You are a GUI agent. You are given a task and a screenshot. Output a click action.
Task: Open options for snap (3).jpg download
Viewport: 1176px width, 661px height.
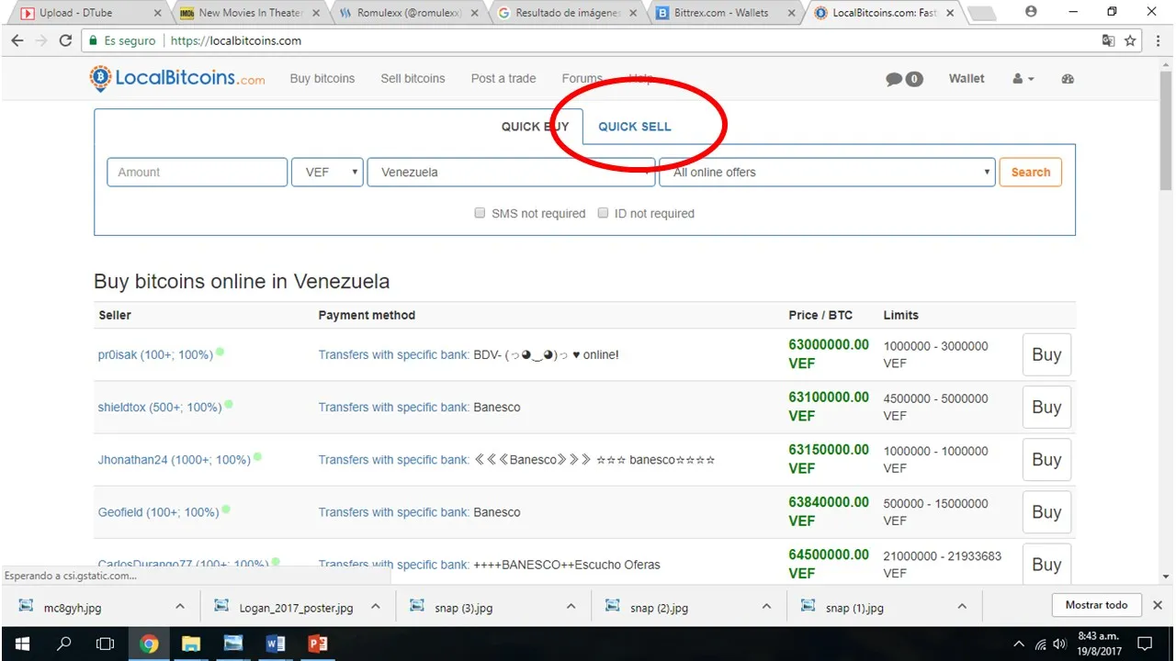click(x=571, y=607)
